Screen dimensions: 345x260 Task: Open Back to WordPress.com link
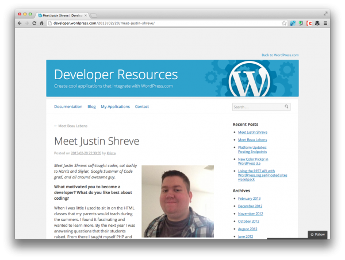(x=280, y=55)
